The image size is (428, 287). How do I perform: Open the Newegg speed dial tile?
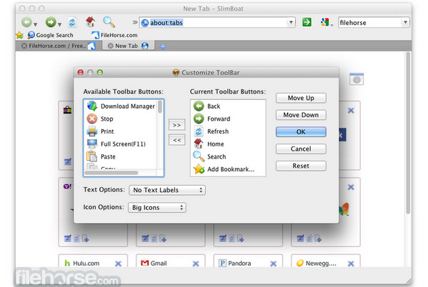coord(317,263)
